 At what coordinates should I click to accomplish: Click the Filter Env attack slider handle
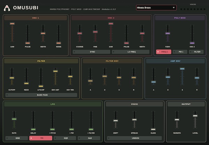pos(90,81)
